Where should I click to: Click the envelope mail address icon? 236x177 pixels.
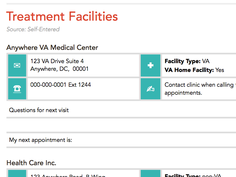[17, 65]
